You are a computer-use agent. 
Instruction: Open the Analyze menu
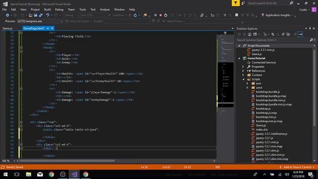pyautogui.click(x=105, y=9)
